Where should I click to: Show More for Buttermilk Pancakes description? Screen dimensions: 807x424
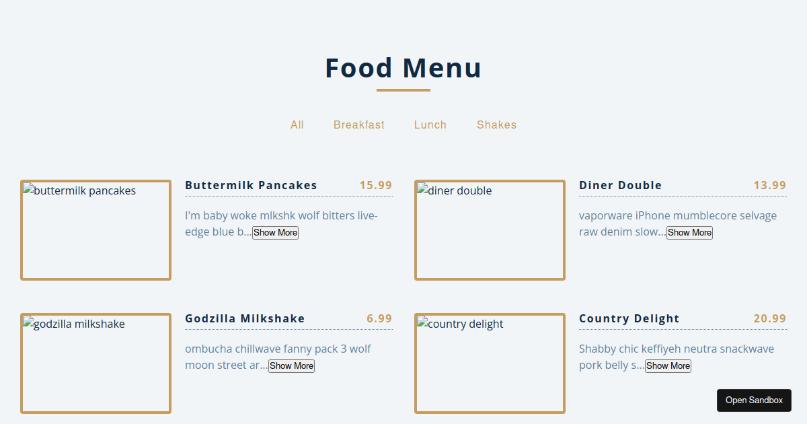click(275, 232)
